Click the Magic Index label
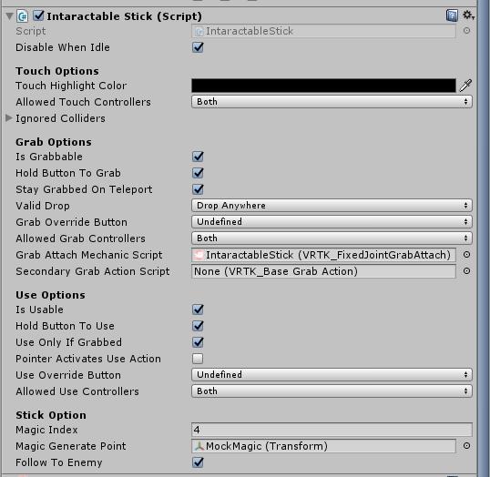Image resolution: width=490 pixels, height=477 pixels. [x=46, y=430]
